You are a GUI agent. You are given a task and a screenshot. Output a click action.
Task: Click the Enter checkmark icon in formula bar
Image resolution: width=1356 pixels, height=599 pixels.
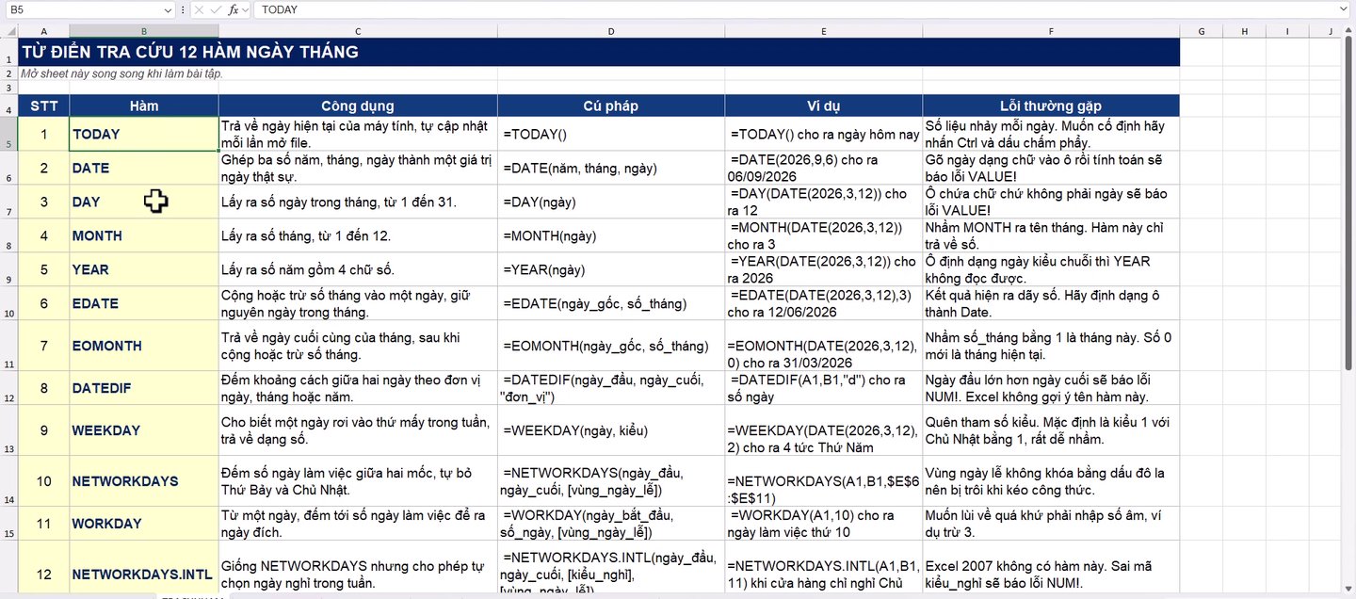coord(217,9)
